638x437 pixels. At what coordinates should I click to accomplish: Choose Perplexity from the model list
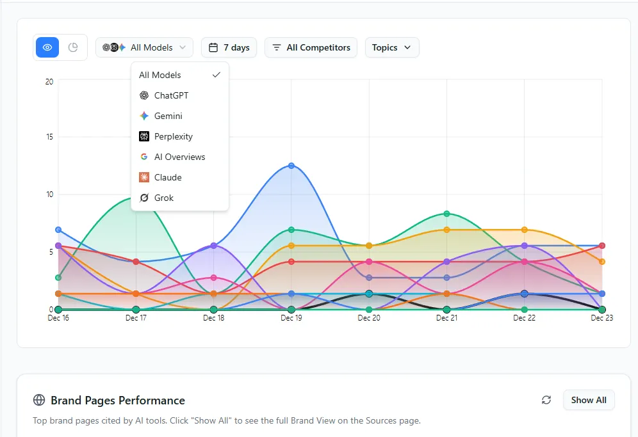click(x=180, y=136)
